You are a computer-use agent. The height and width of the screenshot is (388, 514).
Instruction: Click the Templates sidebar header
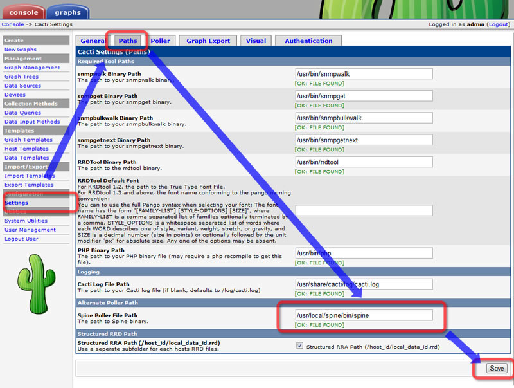coord(36,131)
